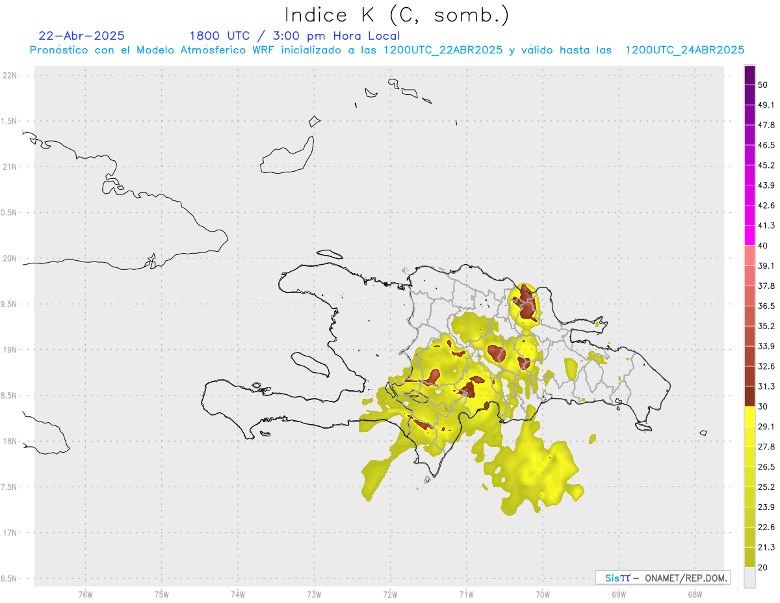Click the '31.3' color scale value
This screenshot has height=603, width=780.
766,386
